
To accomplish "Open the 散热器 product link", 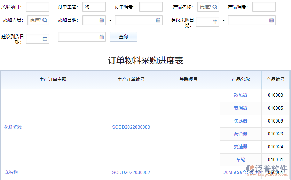I will (241, 95).
